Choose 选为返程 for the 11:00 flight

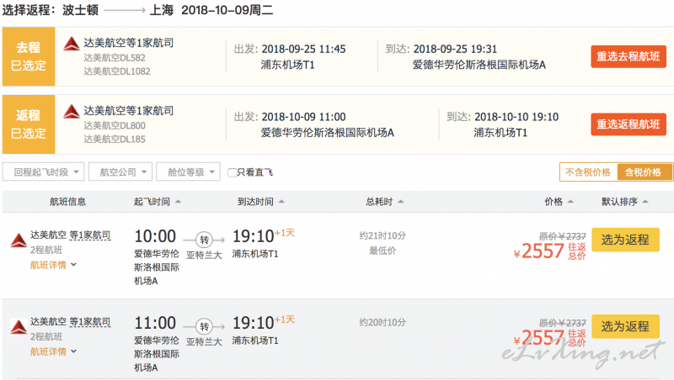[x=625, y=326]
